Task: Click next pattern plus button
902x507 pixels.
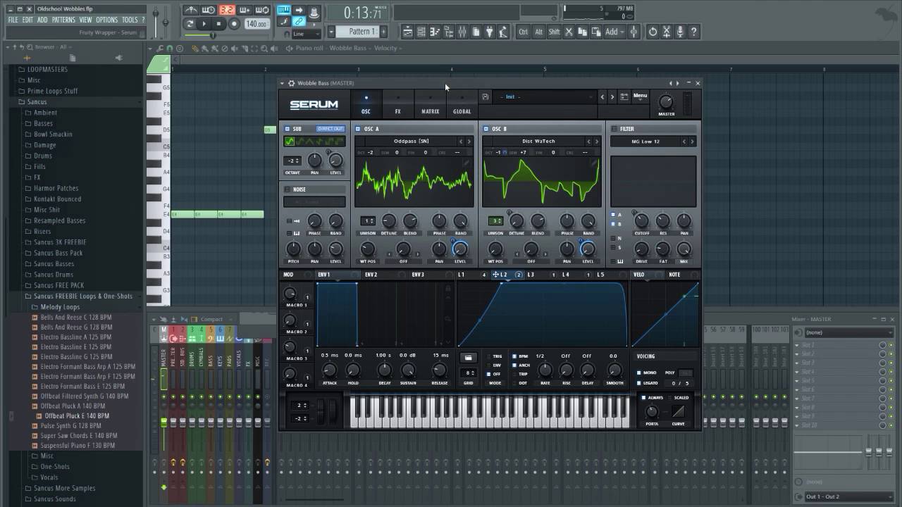Action: 383,31
